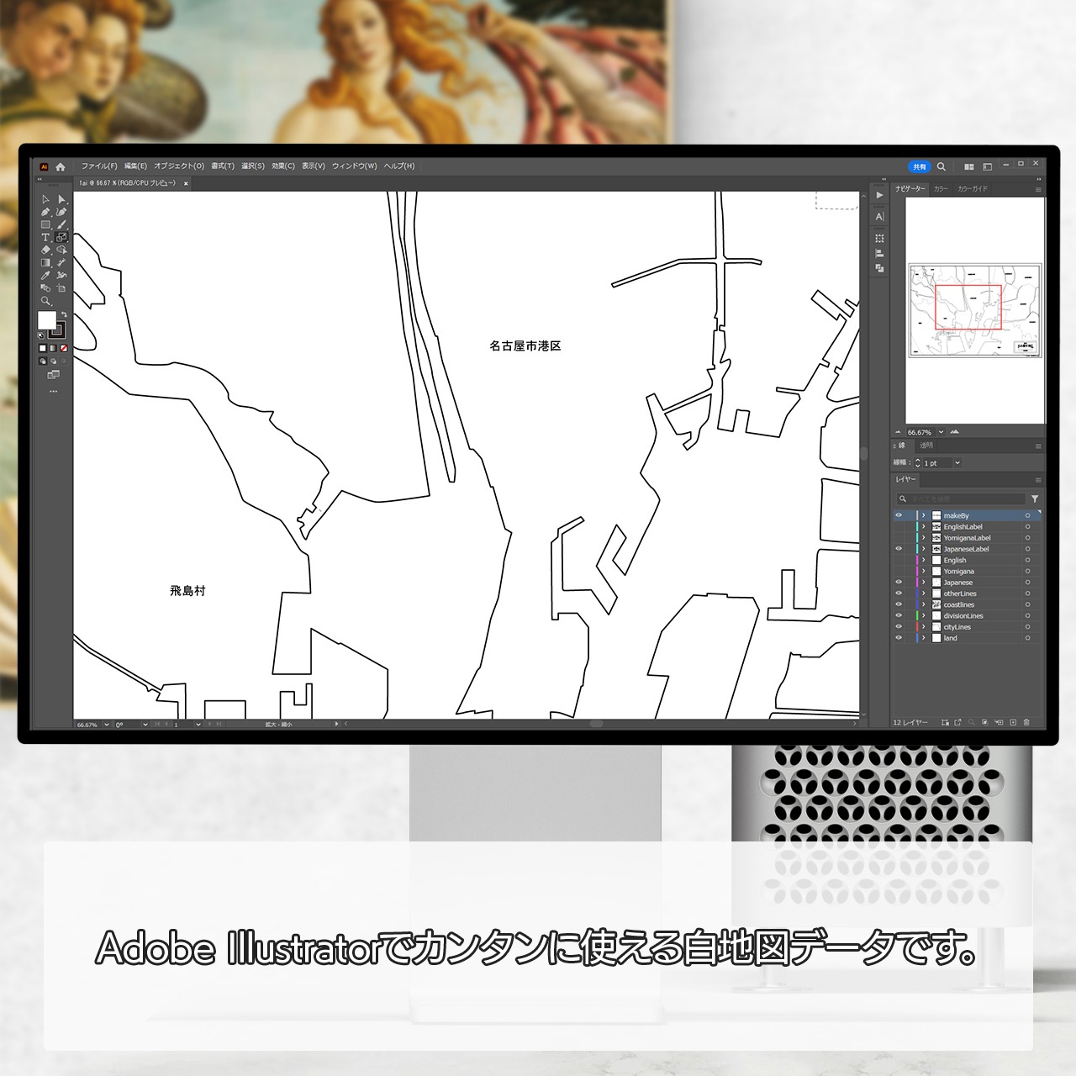Open the layer filter funnel icon
This screenshot has height=1076, width=1076.
click(x=1035, y=498)
